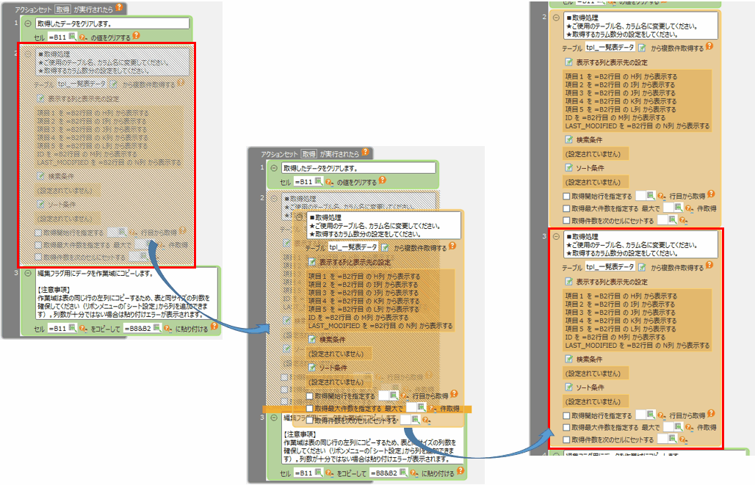The height and width of the screenshot is (485, 755).
Task: Click help icon beside left panel's アクションセット header
Action: tap(120, 8)
